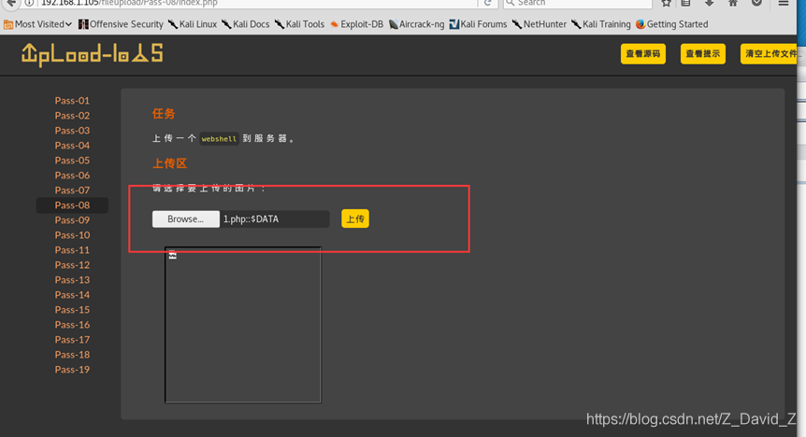Screen dimensions: 806x437
Task: Click the file name field showing 1.php::$DATA
Action: [x=275, y=218]
